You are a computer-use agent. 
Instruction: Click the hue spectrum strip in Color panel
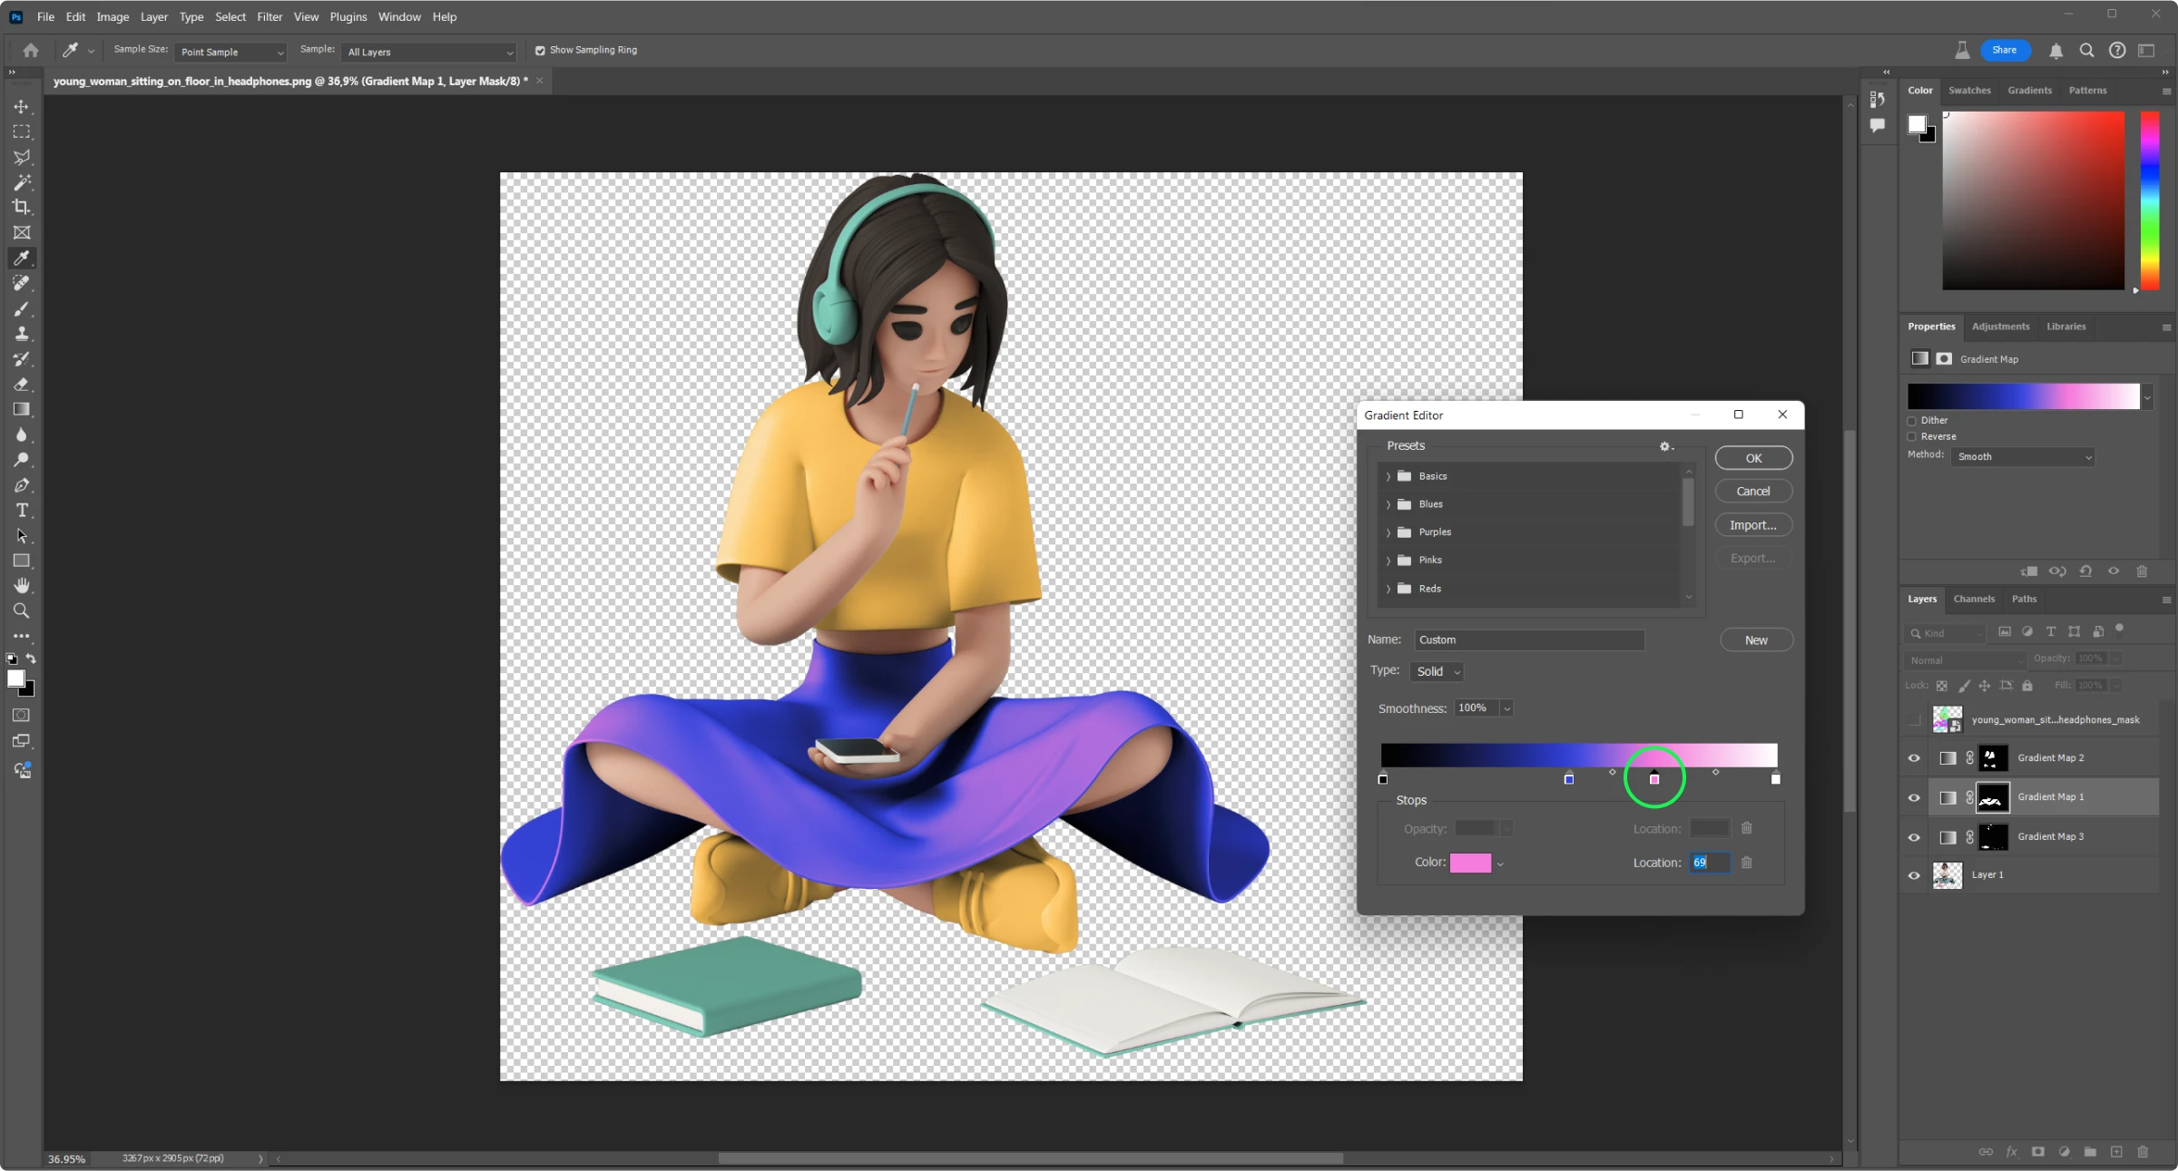click(x=2150, y=200)
